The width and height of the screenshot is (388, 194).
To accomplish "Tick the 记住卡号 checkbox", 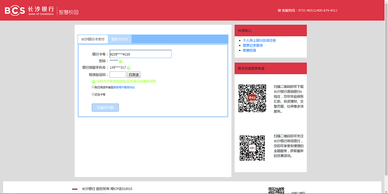I will click(93, 94).
